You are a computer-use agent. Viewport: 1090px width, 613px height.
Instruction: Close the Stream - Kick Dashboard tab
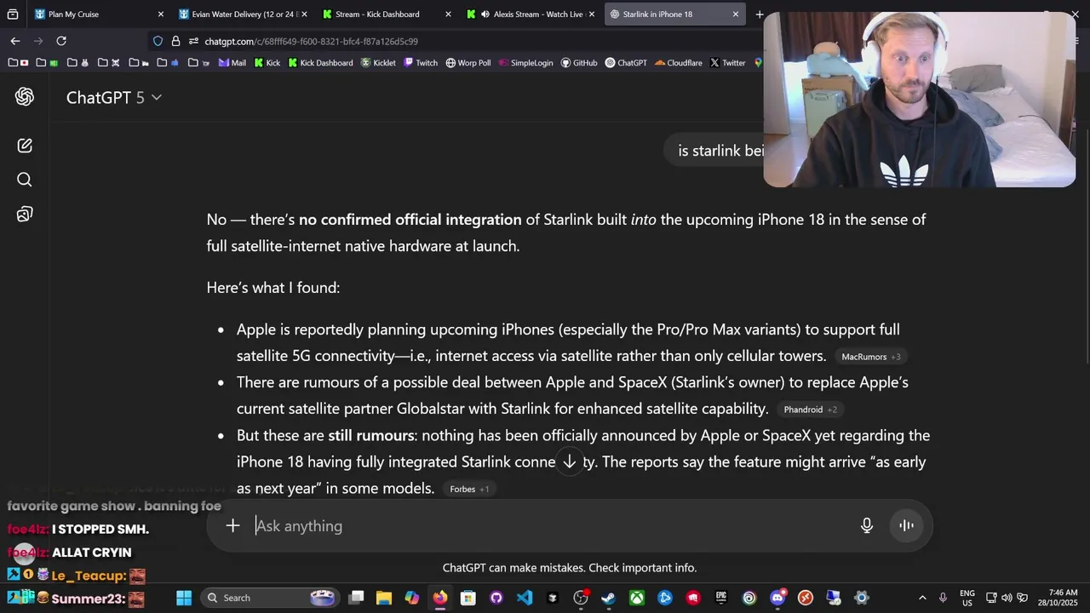point(448,14)
